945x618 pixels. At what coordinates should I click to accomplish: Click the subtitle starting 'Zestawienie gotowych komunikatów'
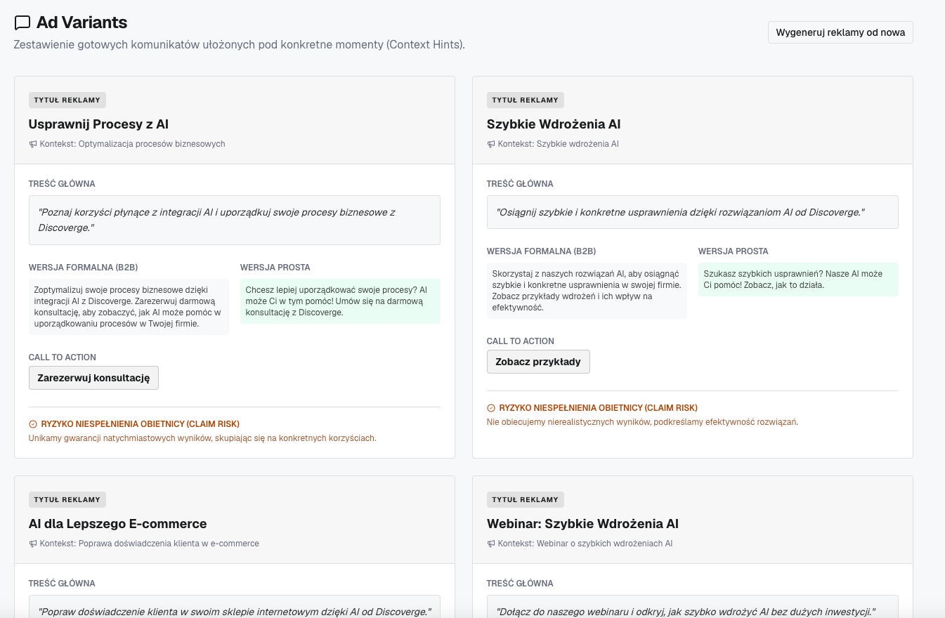(240, 44)
